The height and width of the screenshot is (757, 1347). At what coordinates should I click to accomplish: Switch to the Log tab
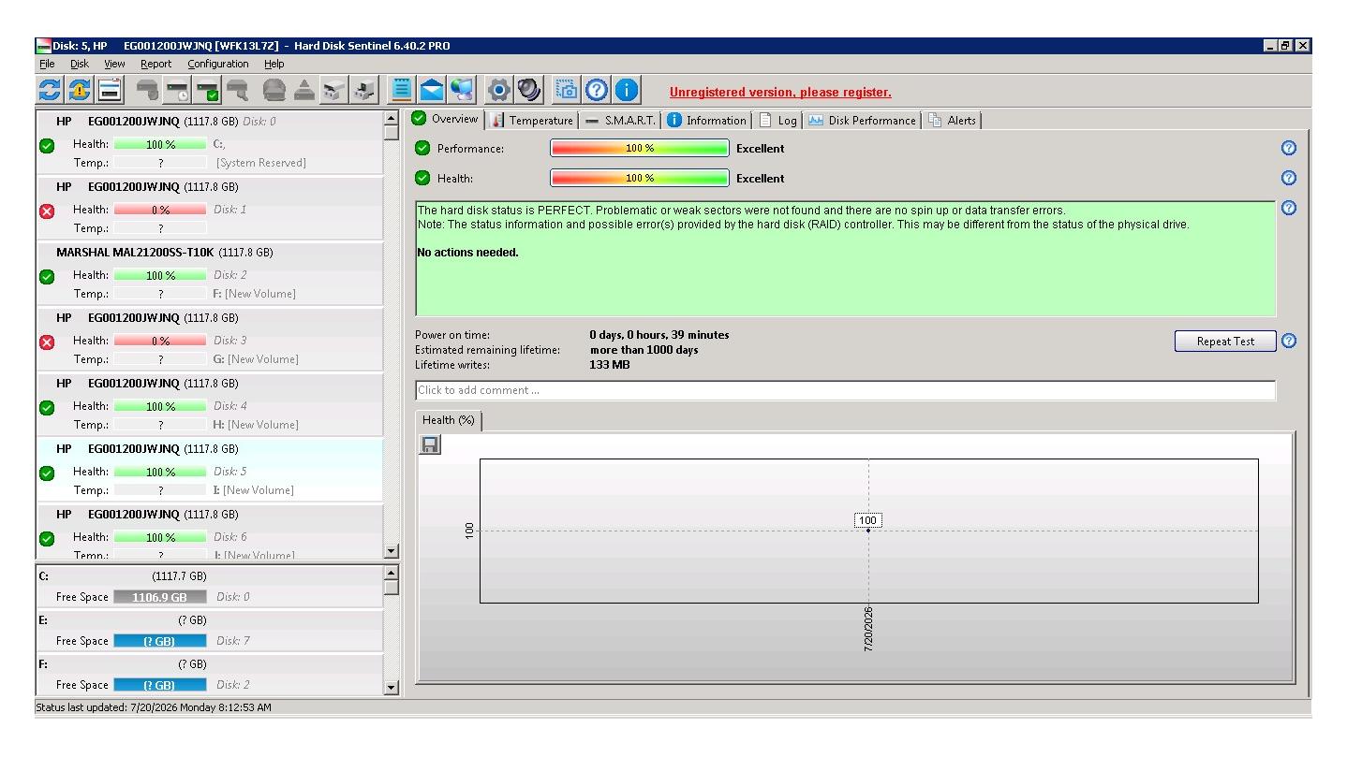[778, 120]
